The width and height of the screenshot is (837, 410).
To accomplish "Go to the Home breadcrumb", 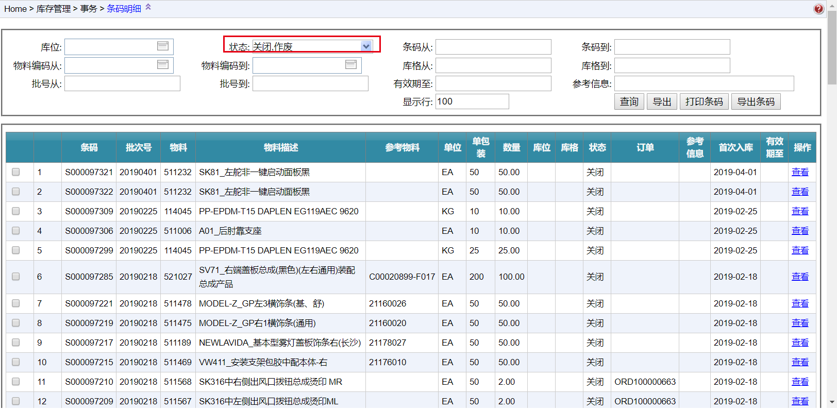I will click(x=15, y=9).
